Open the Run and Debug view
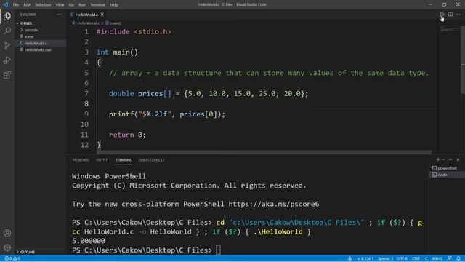This screenshot has height=262, width=465. [7, 60]
